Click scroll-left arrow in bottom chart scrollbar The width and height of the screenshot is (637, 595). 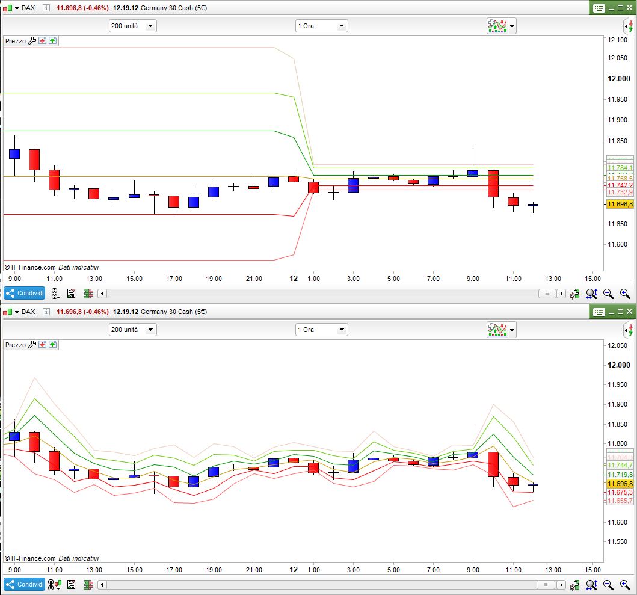[102, 584]
